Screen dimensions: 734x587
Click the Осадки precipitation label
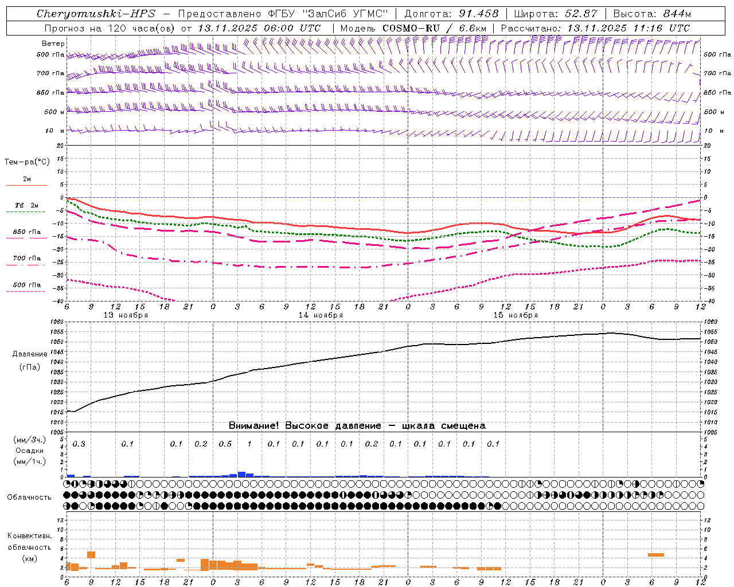point(30,451)
